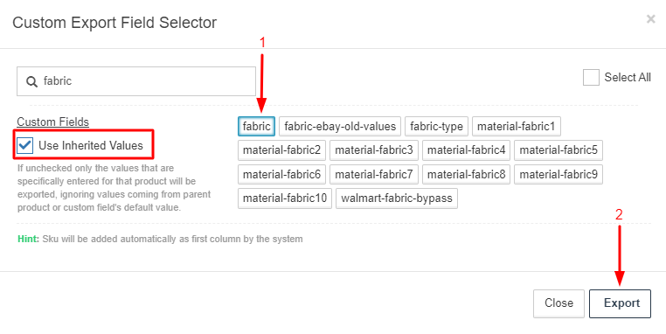
Task: Pick the material-fabric3 field tag
Action: point(374,150)
